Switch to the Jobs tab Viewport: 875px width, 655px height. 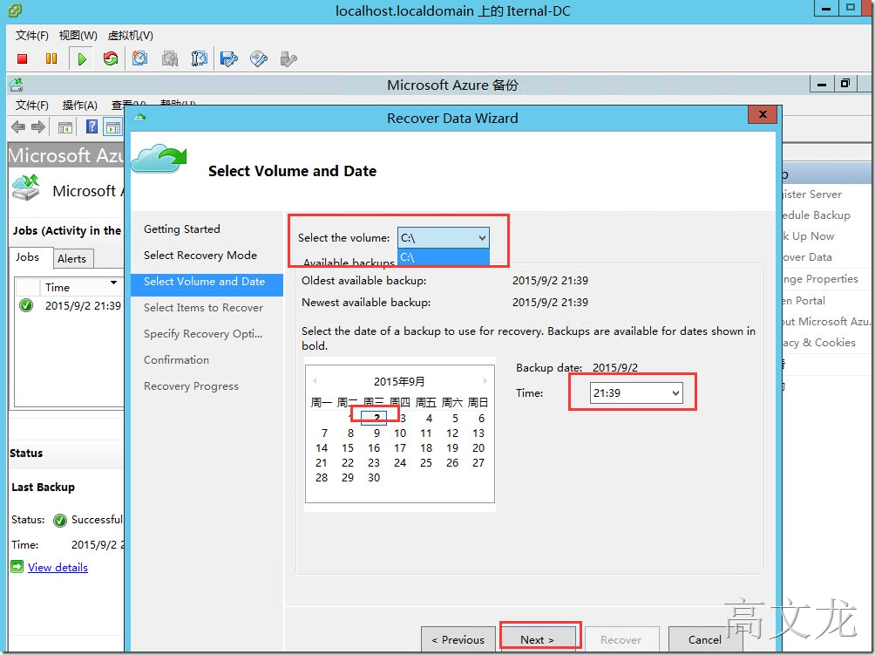pos(27,257)
